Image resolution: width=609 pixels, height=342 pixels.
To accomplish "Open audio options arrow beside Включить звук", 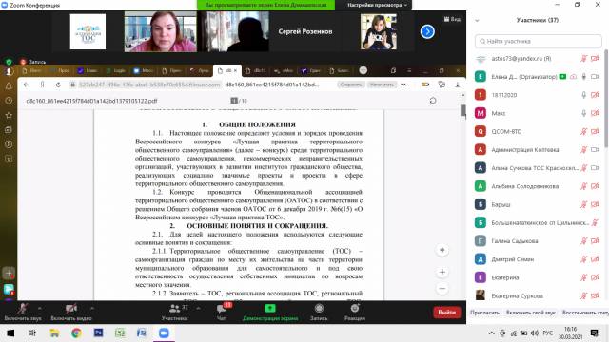I will (x=39, y=308).
